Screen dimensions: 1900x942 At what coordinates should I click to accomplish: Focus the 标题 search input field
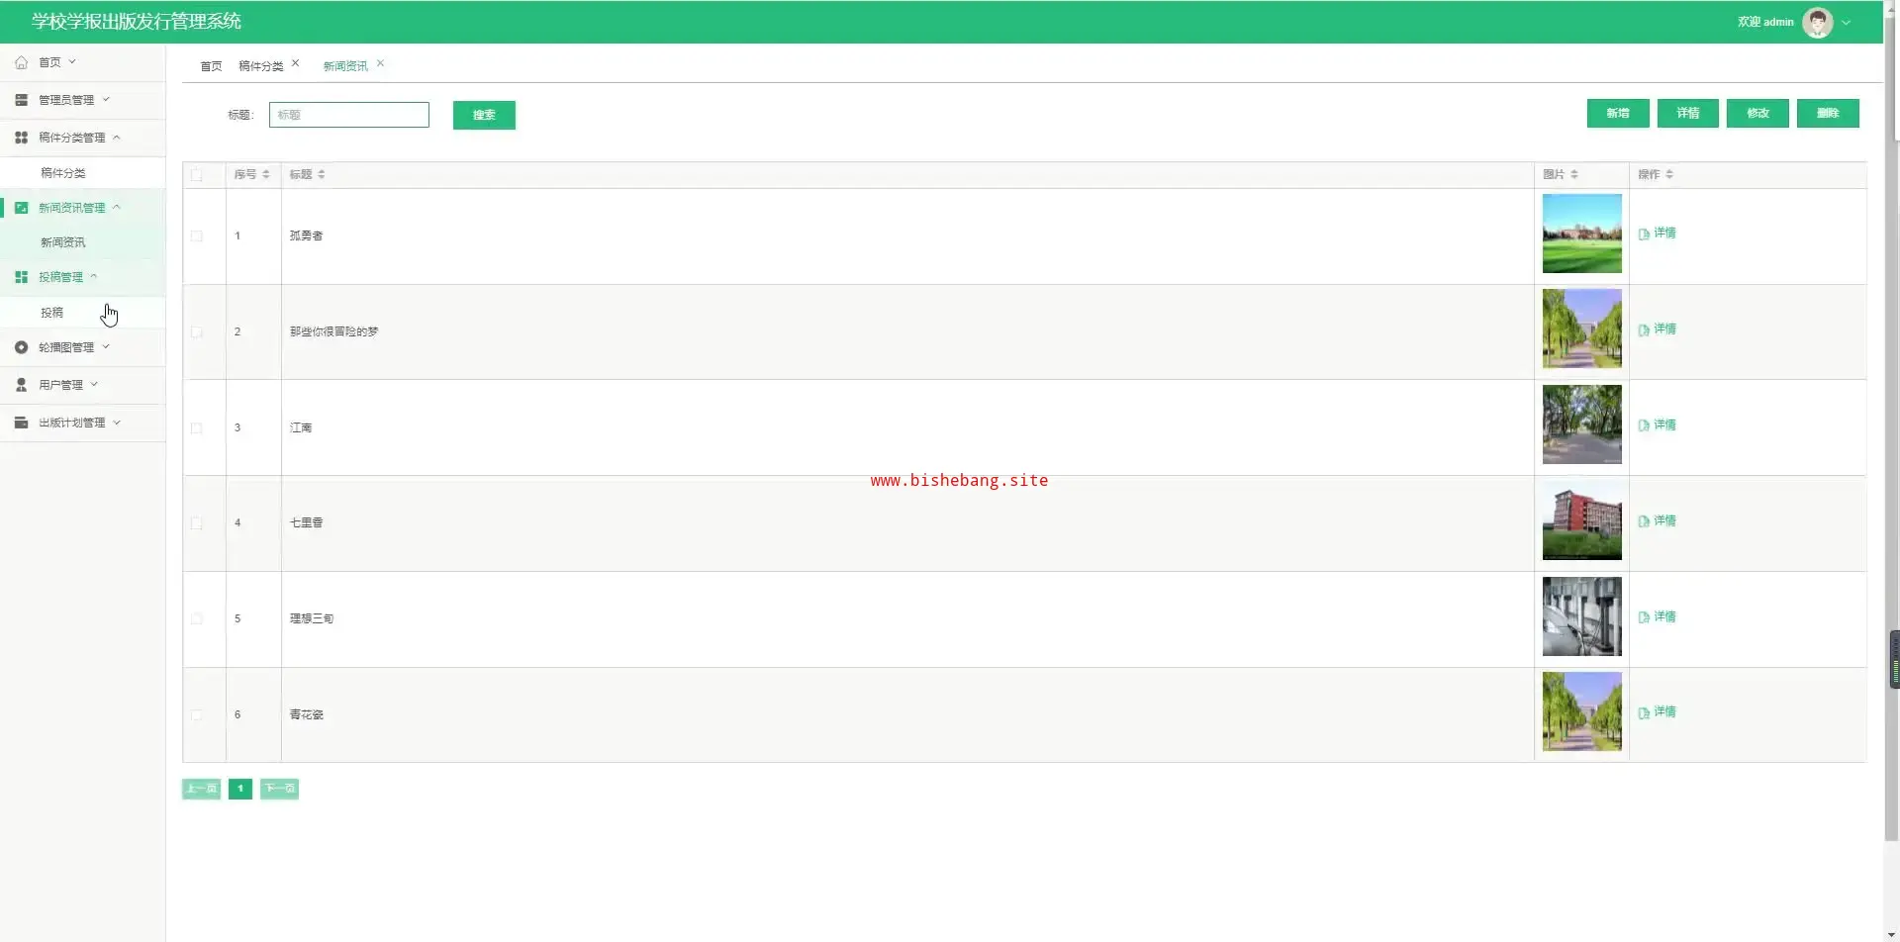(349, 115)
